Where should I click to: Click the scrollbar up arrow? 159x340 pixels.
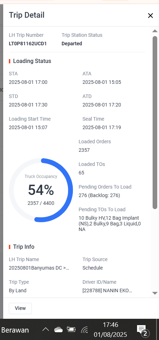click(x=155, y=31)
